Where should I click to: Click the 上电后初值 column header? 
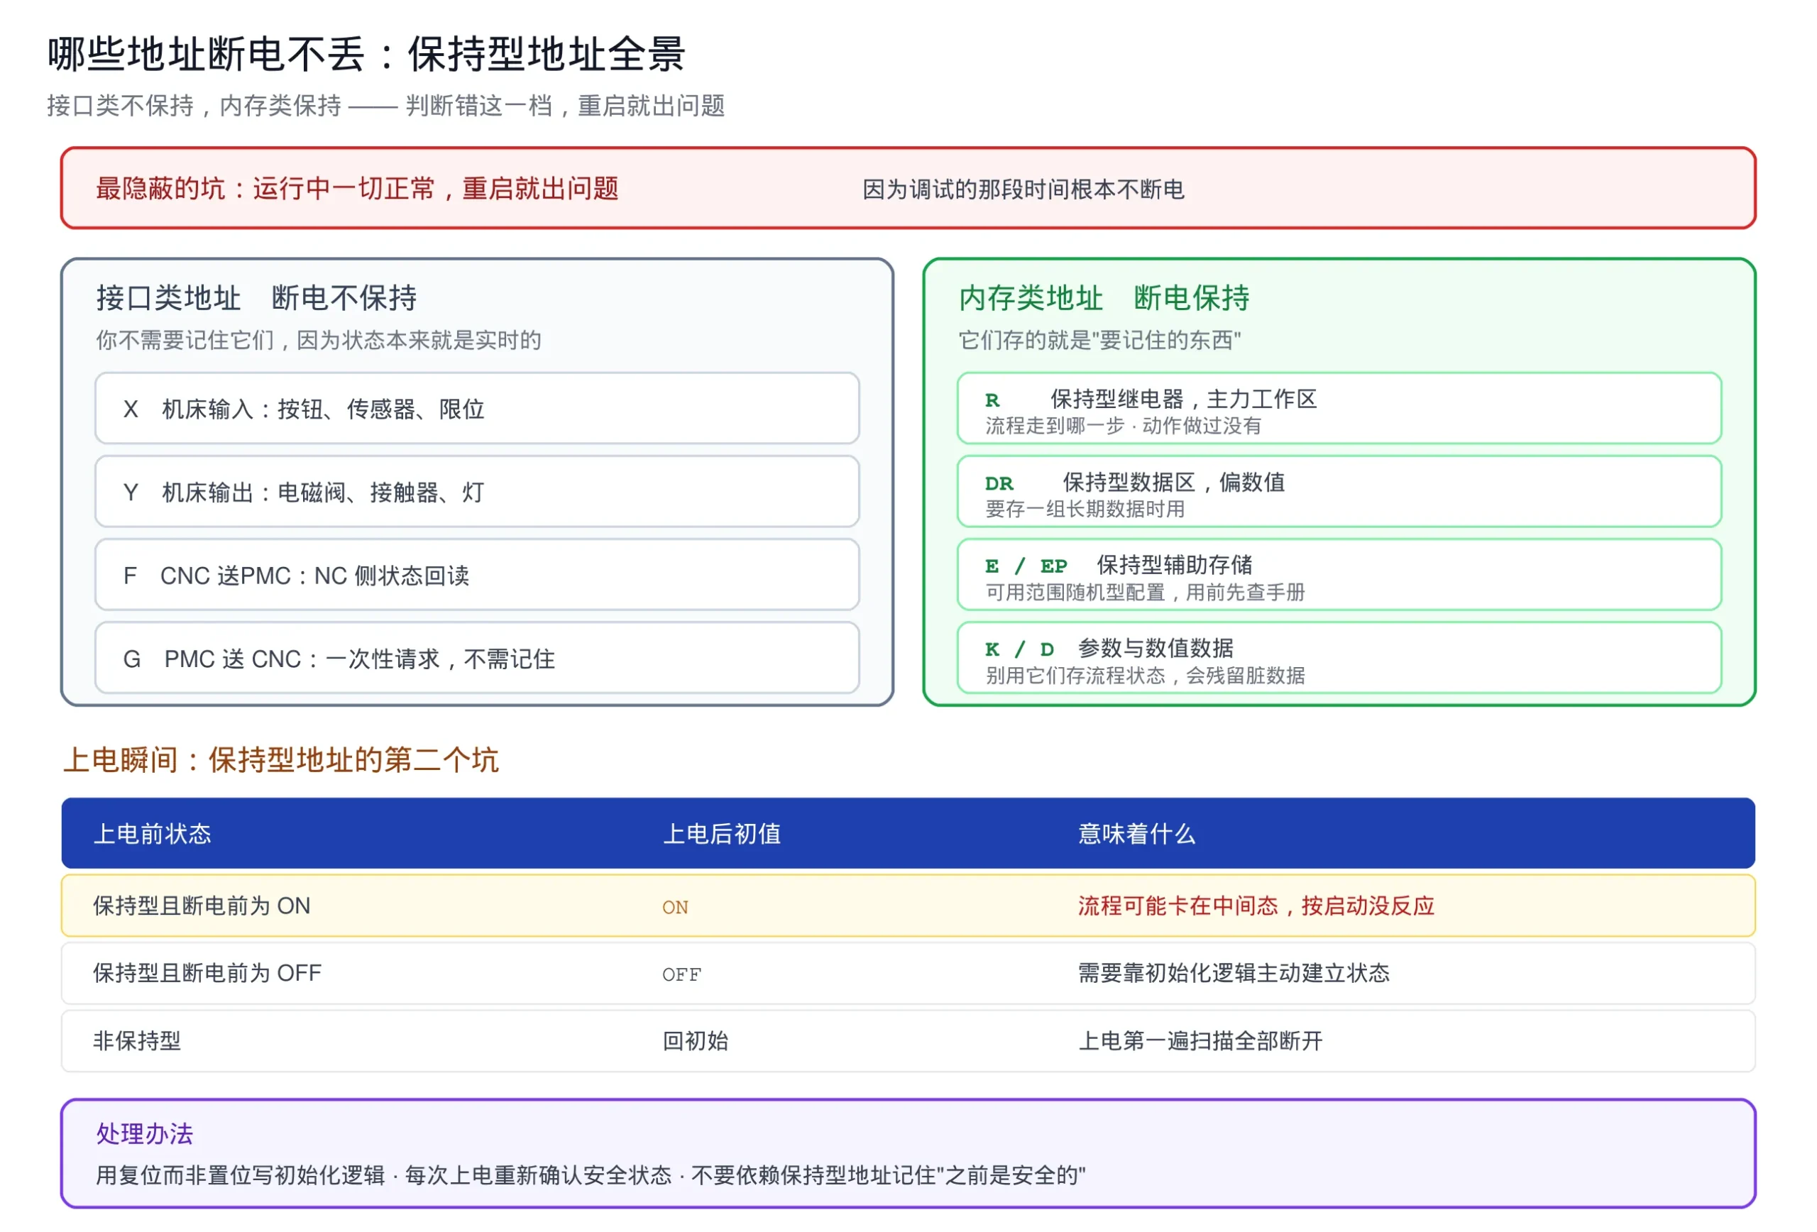pos(722,834)
